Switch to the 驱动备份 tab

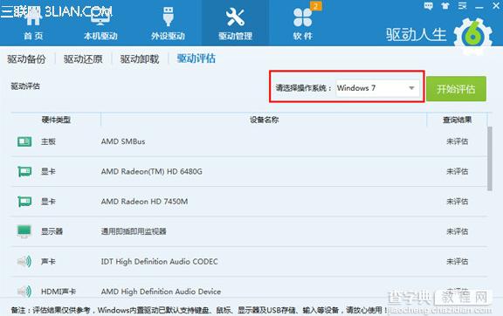pos(26,59)
